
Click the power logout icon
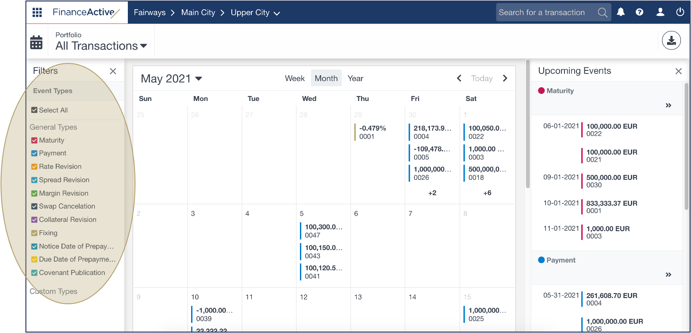pos(680,12)
